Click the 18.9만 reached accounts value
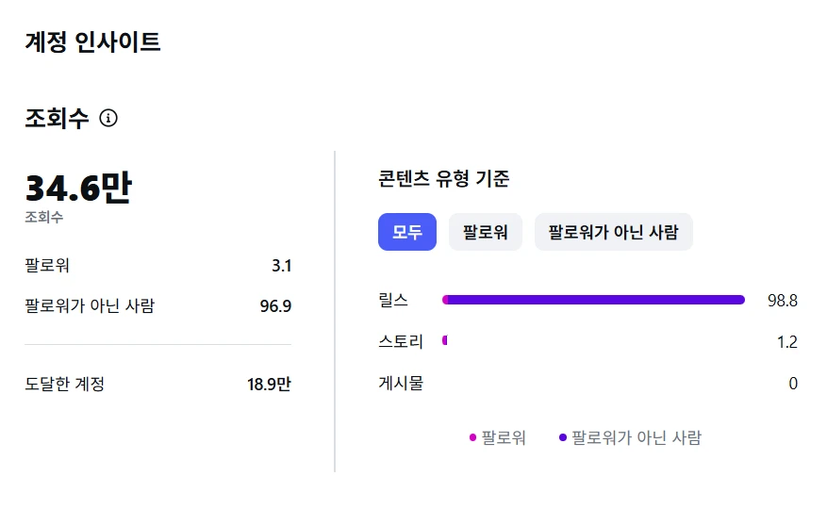The image size is (827, 509). click(269, 384)
